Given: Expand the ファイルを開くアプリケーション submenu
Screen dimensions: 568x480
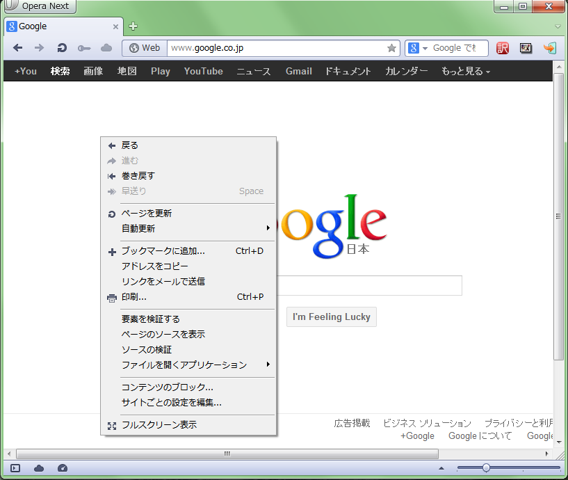Looking at the screenshot, I should [188, 365].
